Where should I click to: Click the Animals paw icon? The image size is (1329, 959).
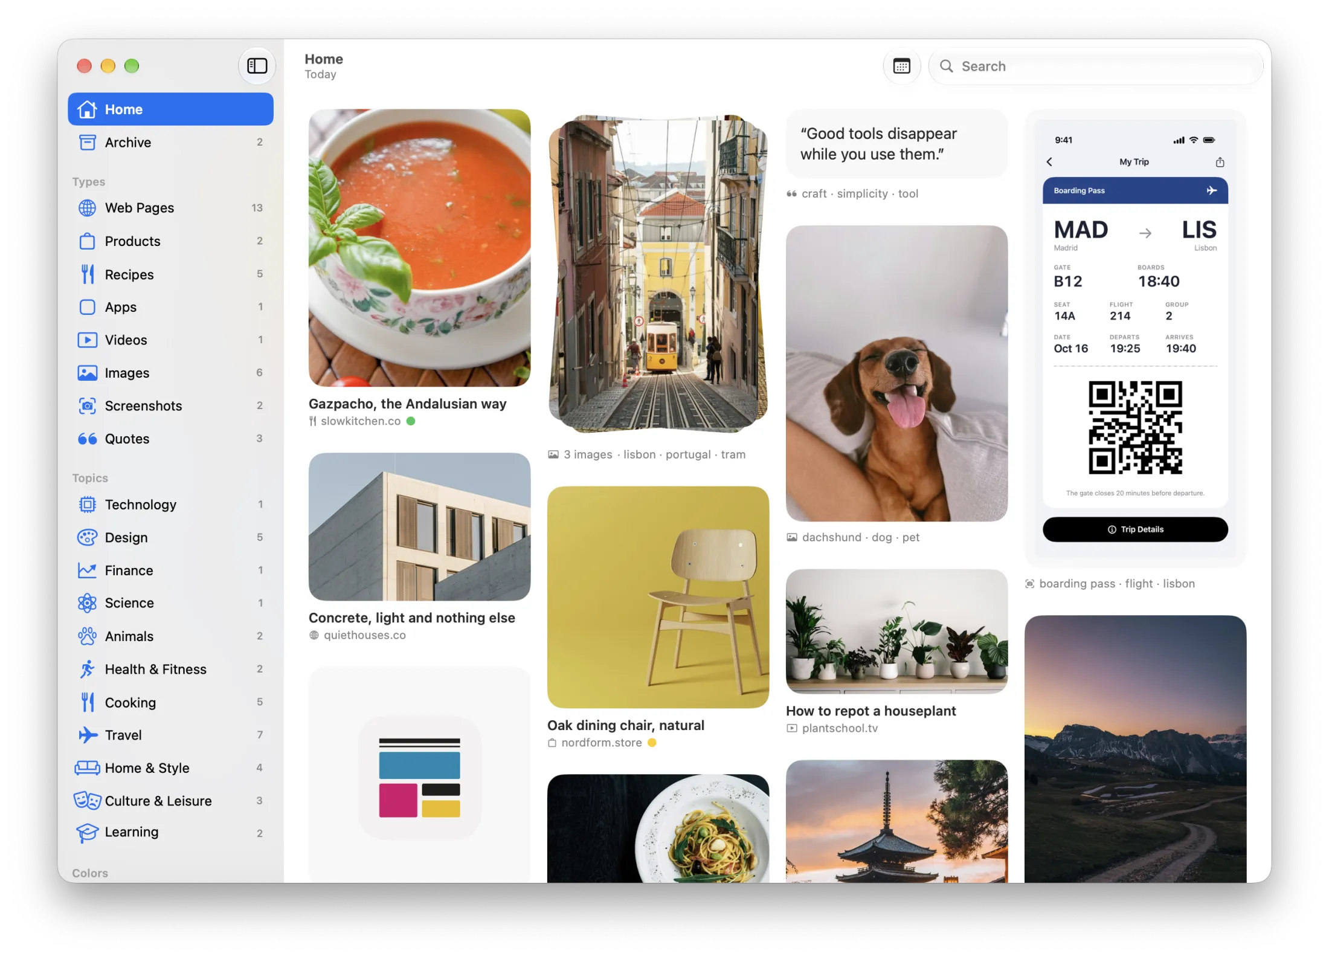(x=87, y=636)
